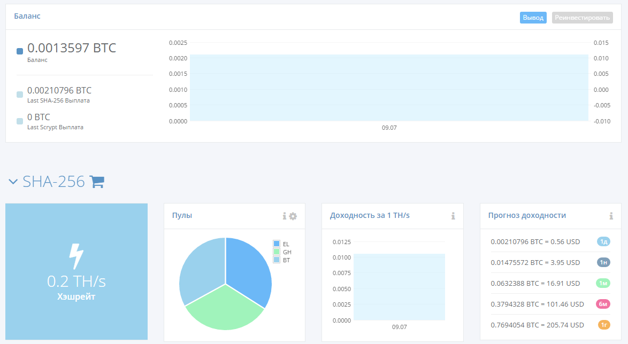The height and width of the screenshot is (344, 628).
Task: Click the Пулы info icon
Action: pos(285,216)
